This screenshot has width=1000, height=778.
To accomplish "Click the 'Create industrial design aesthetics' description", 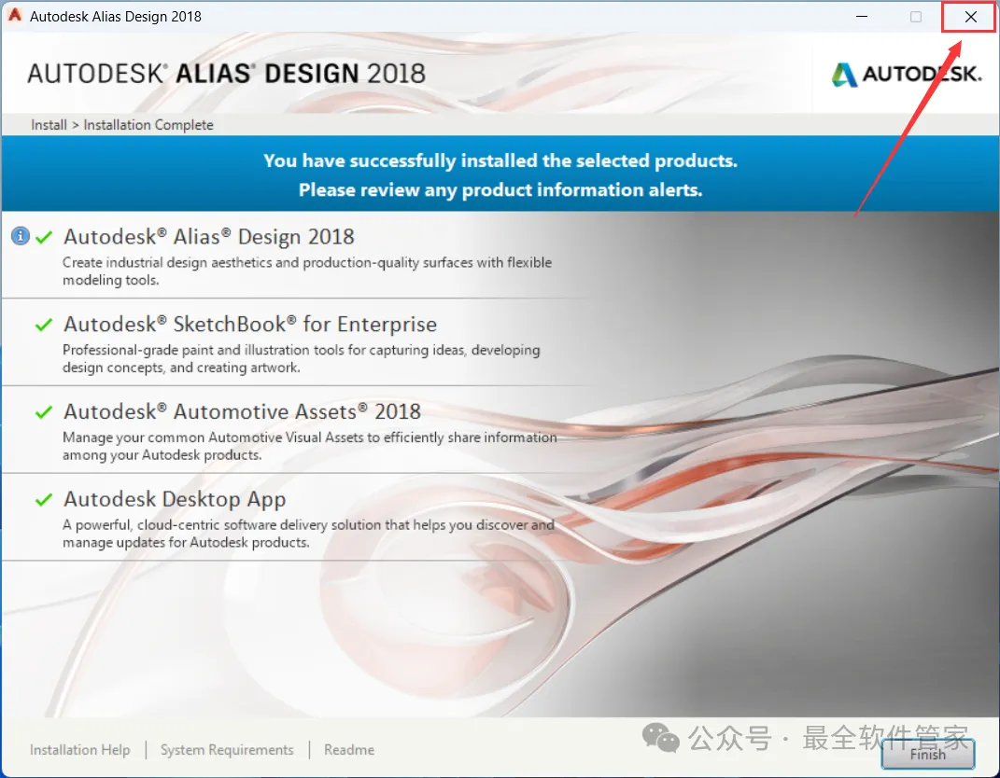I will [307, 271].
